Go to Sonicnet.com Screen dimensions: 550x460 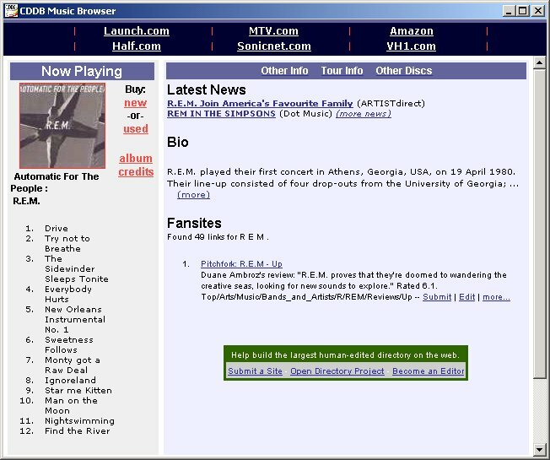pos(274,46)
